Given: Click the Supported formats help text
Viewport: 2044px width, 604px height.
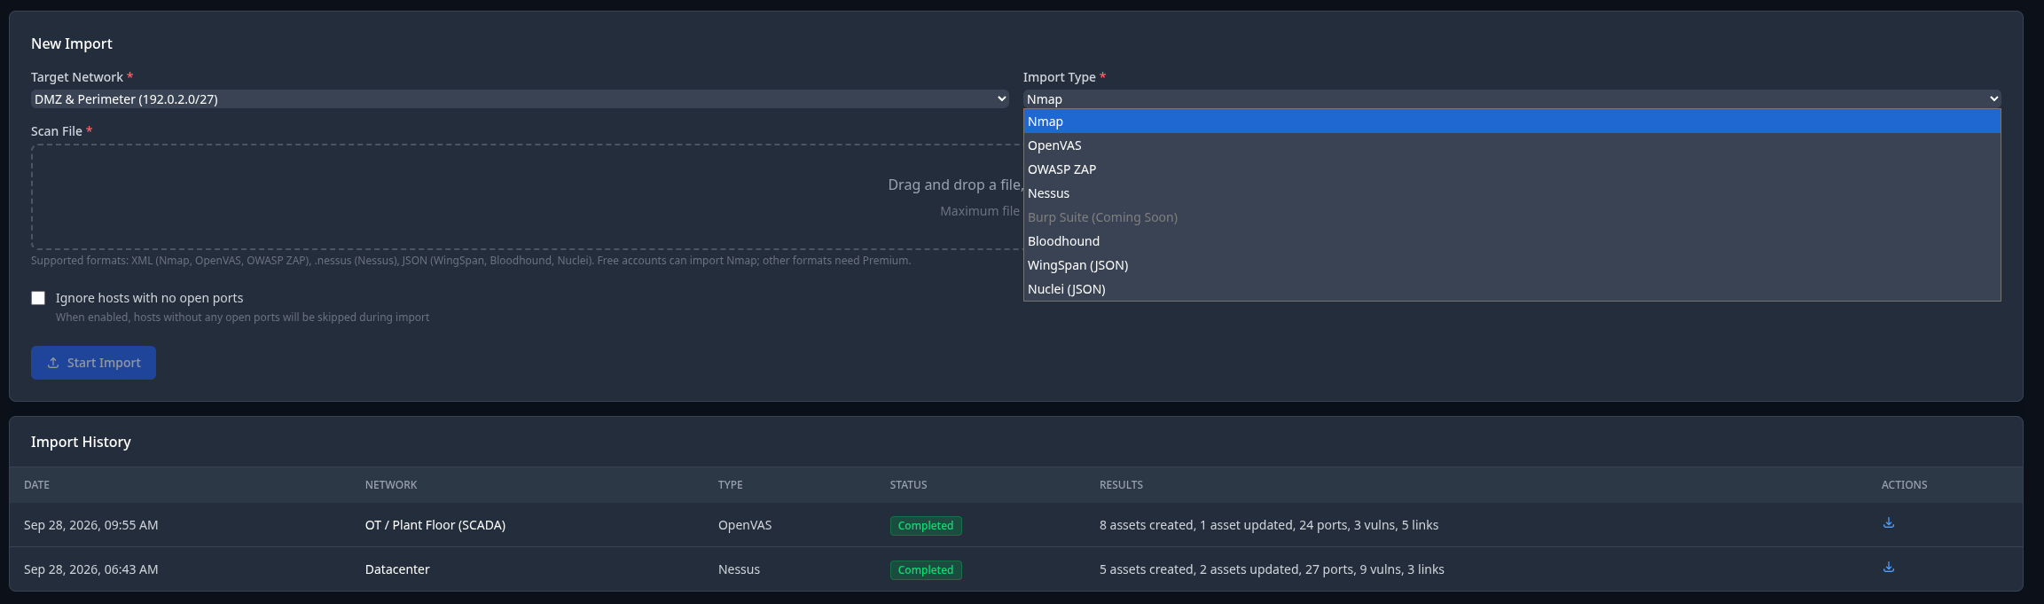Looking at the screenshot, I should (x=471, y=261).
